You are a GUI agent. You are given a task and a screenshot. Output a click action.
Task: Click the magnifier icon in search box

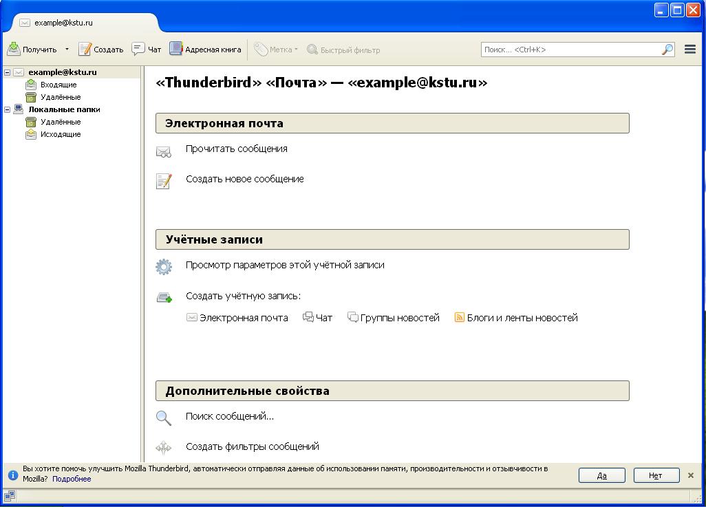click(667, 50)
